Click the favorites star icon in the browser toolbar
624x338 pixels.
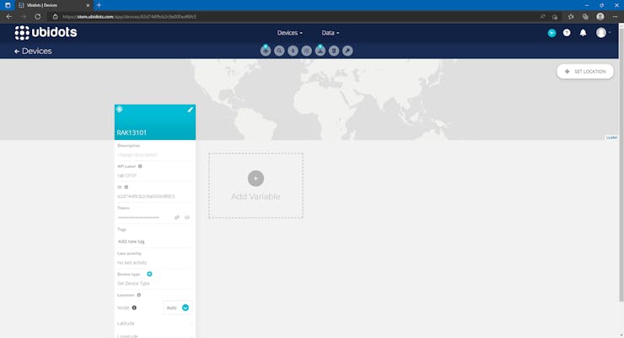click(x=571, y=17)
